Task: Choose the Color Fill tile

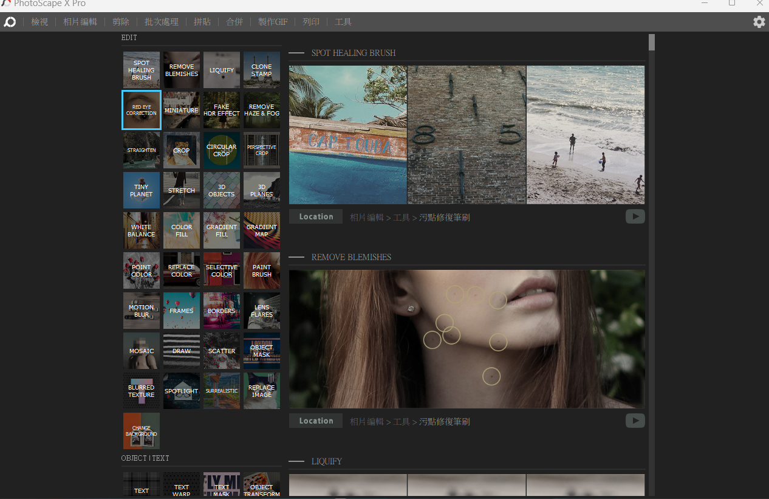Action: point(182,230)
